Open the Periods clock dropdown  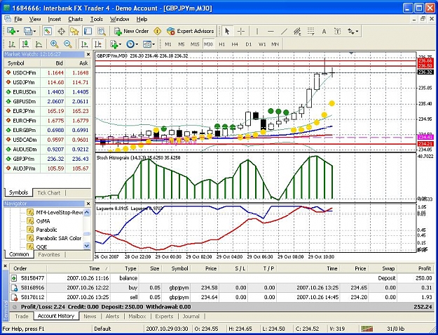click(x=132, y=44)
